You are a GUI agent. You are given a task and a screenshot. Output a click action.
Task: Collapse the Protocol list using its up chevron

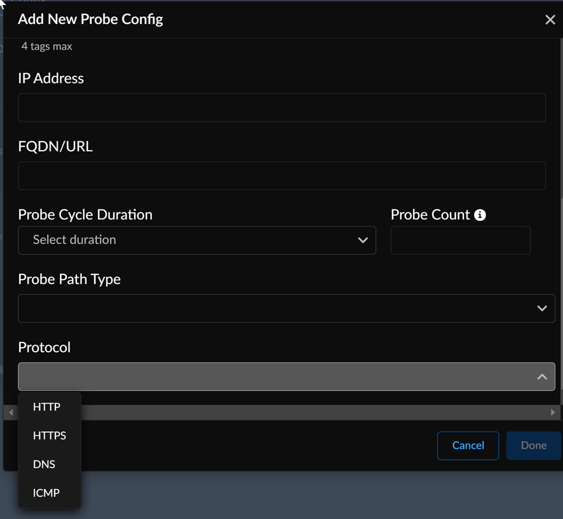pyautogui.click(x=542, y=377)
